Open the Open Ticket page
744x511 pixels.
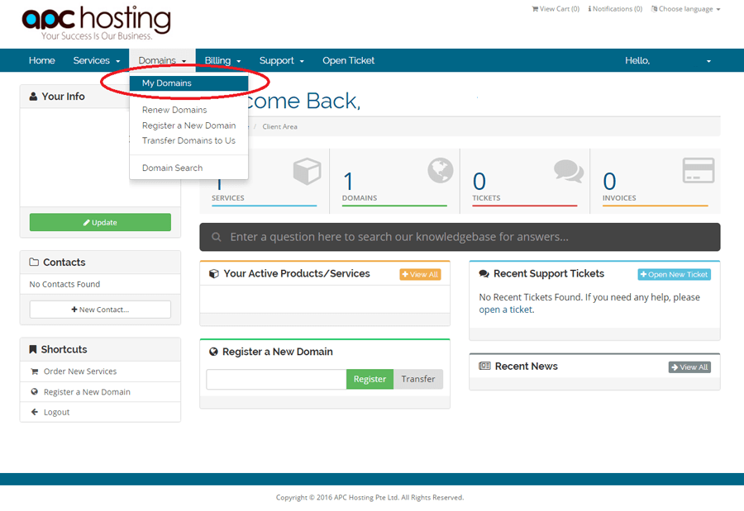click(348, 60)
